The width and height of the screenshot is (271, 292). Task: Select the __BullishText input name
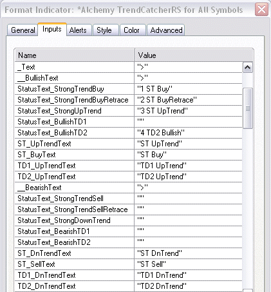[75, 78]
